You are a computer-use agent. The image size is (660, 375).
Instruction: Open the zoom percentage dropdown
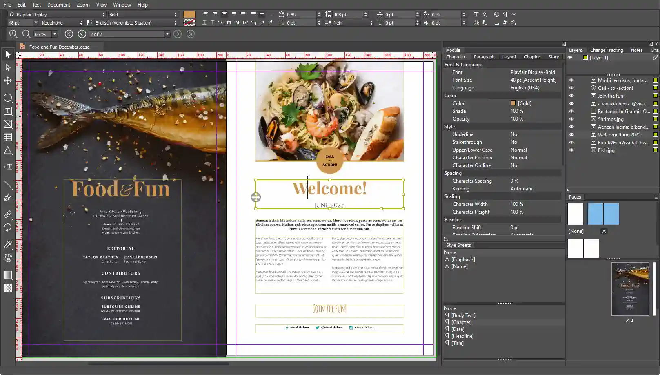pyautogui.click(x=55, y=34)
